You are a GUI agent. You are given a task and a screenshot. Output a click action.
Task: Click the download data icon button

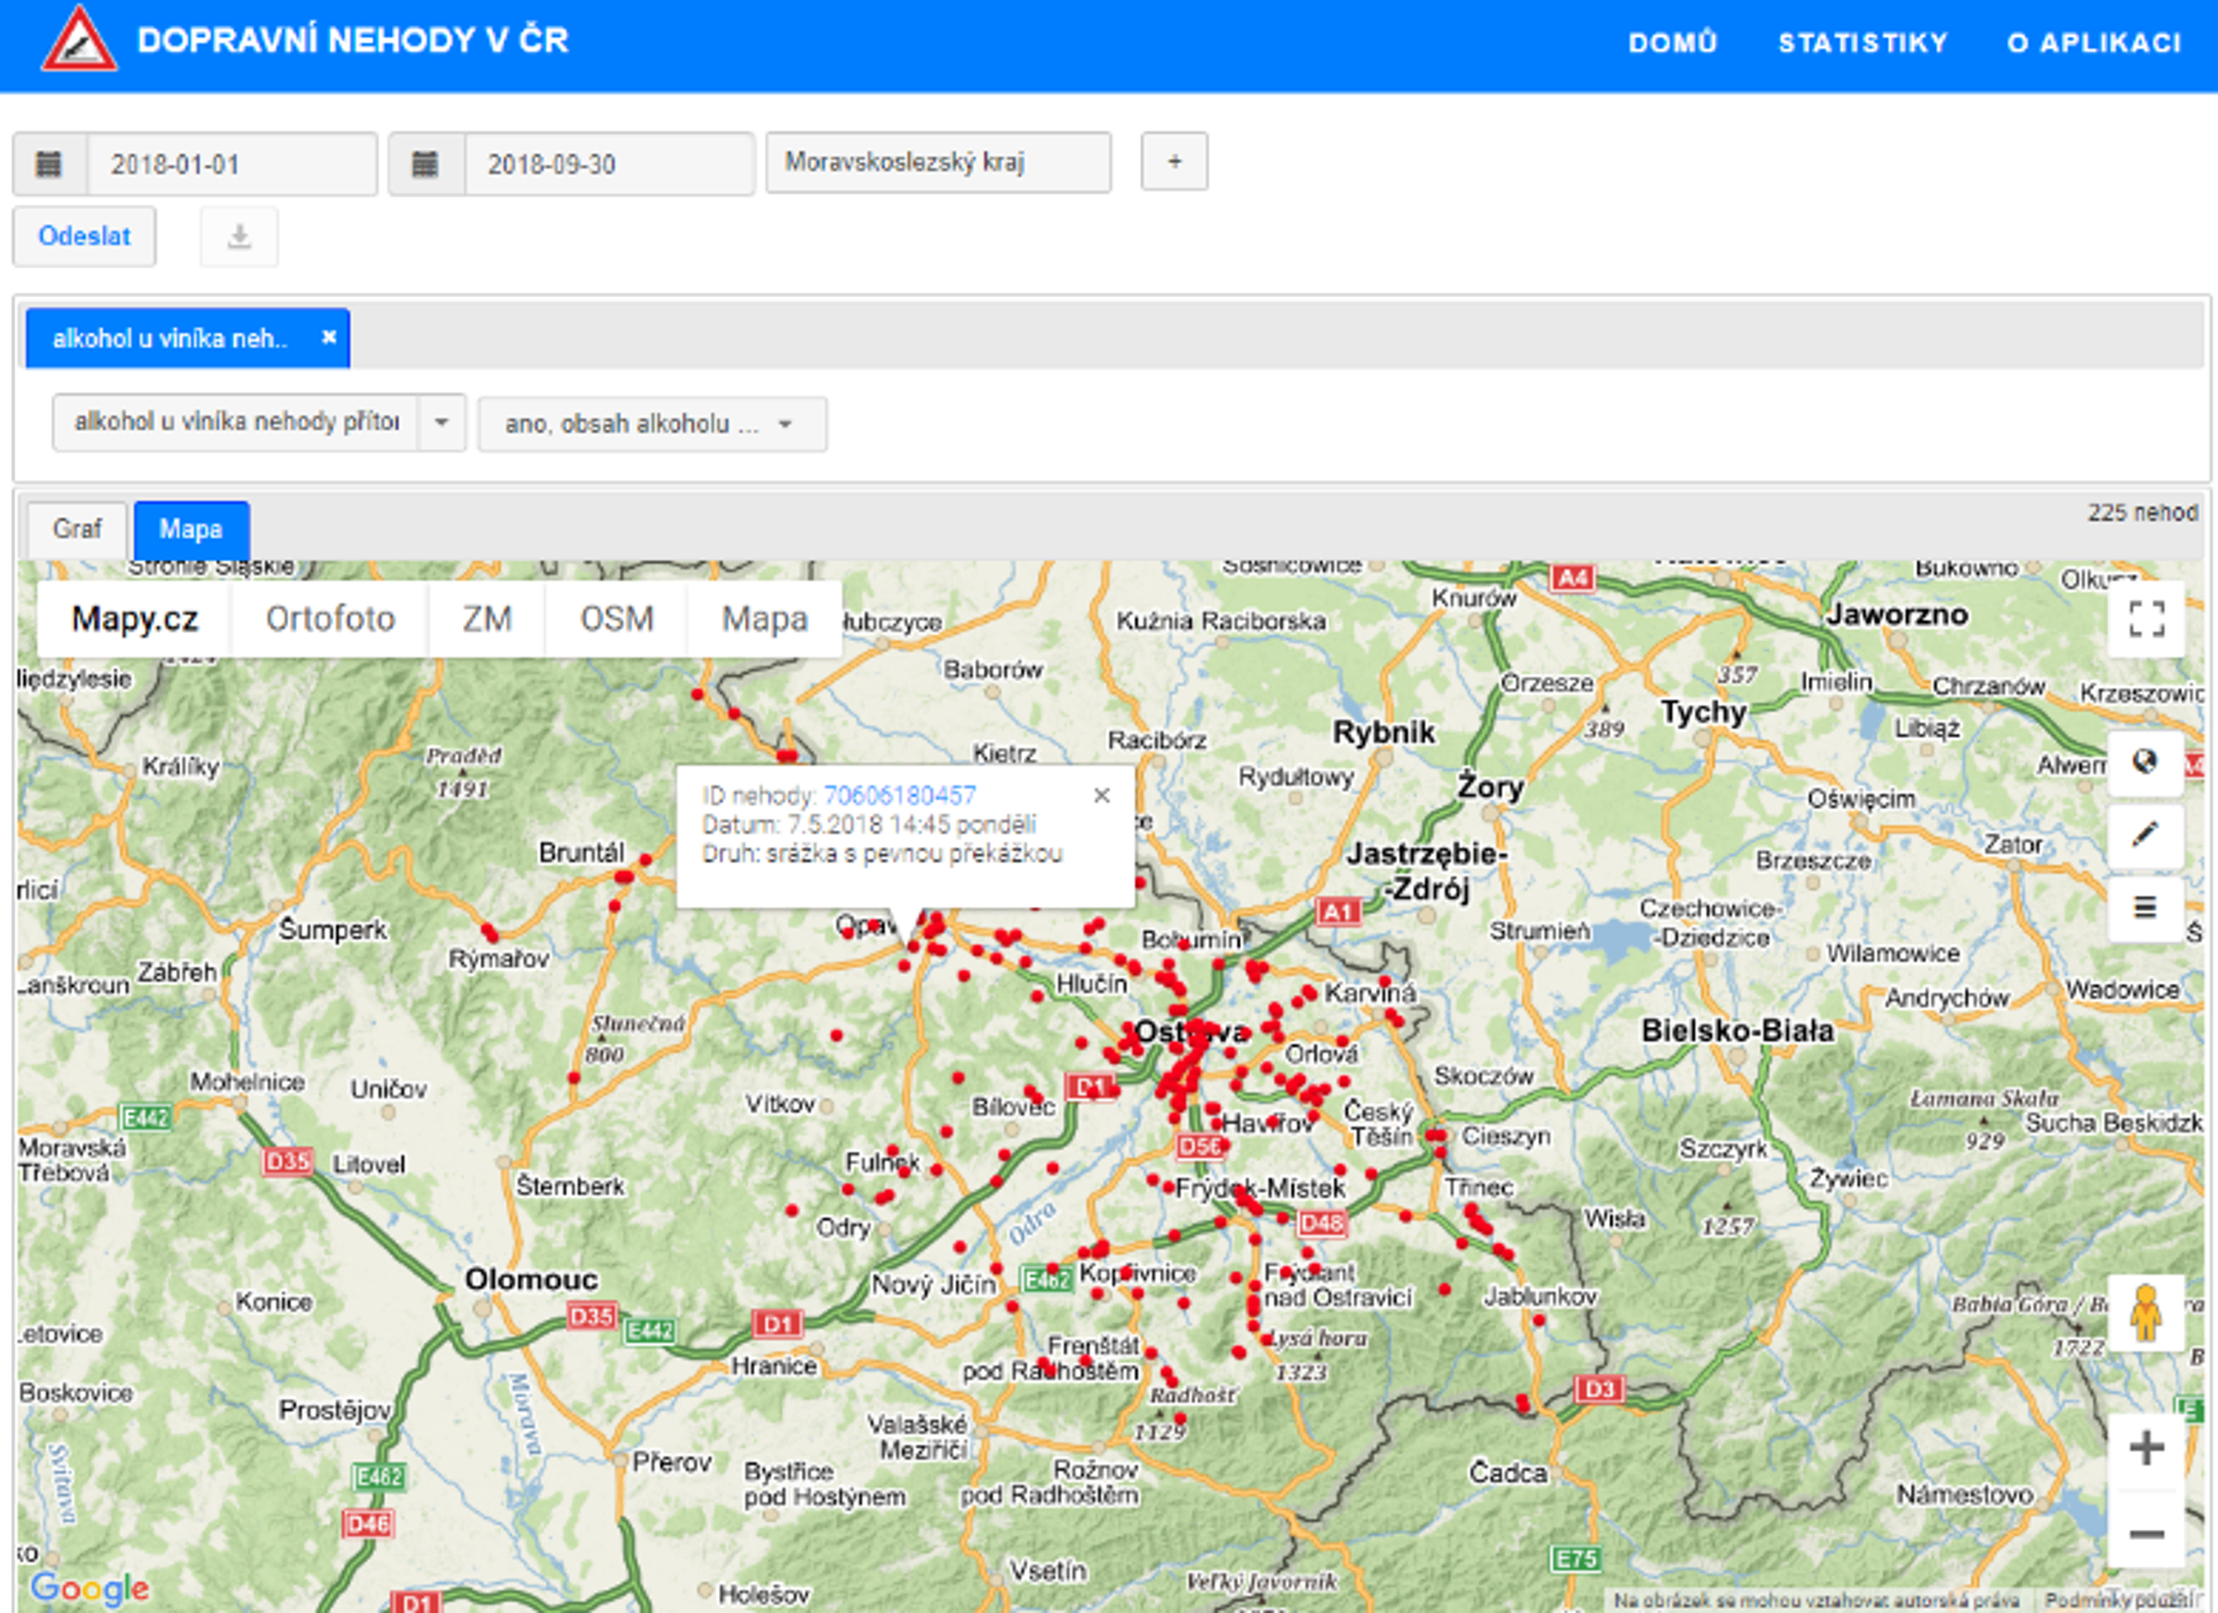click(x=239, y=237)
